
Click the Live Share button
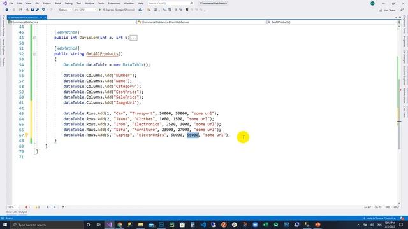point(388,10)
